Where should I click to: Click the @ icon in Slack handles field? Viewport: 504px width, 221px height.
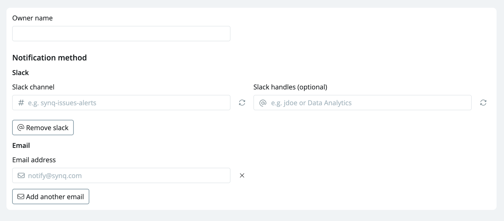263,103
